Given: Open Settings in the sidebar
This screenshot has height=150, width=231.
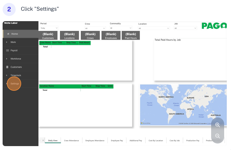Looking at the screenshot, I should click(15, 84).
